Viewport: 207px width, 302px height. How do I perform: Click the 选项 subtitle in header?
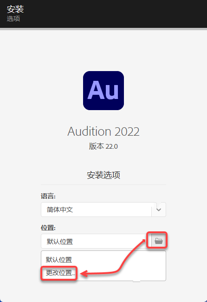(13, 19)
